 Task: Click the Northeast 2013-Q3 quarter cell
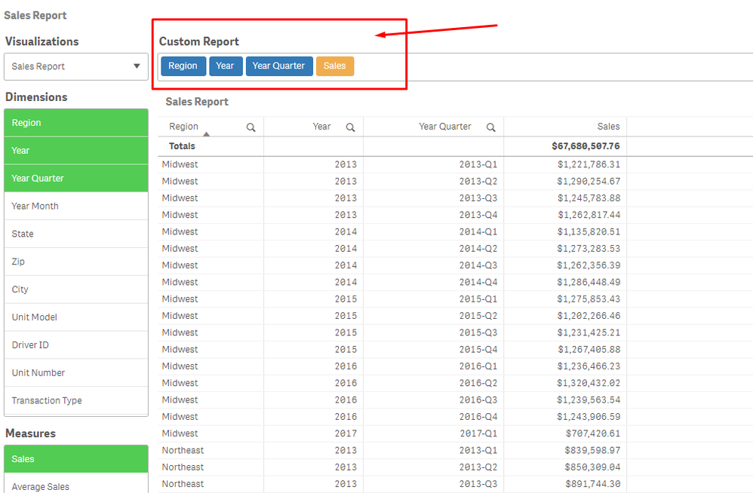coord(478,484)
